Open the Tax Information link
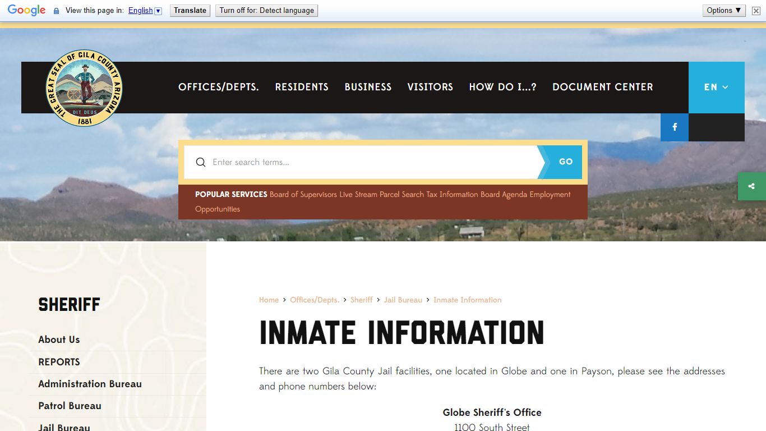Screen dimensions: 766x431 [x=453, y=195]
